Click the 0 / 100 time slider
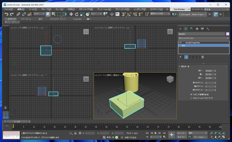The width and height of the screenshot is (232, 142). point(17,121)
